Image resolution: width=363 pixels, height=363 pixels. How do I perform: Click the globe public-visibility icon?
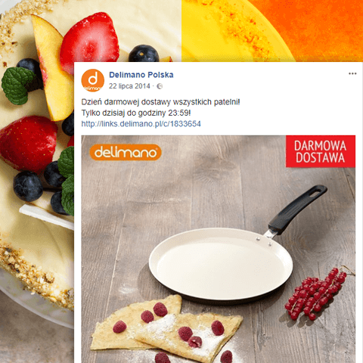(x=160, y=86)
